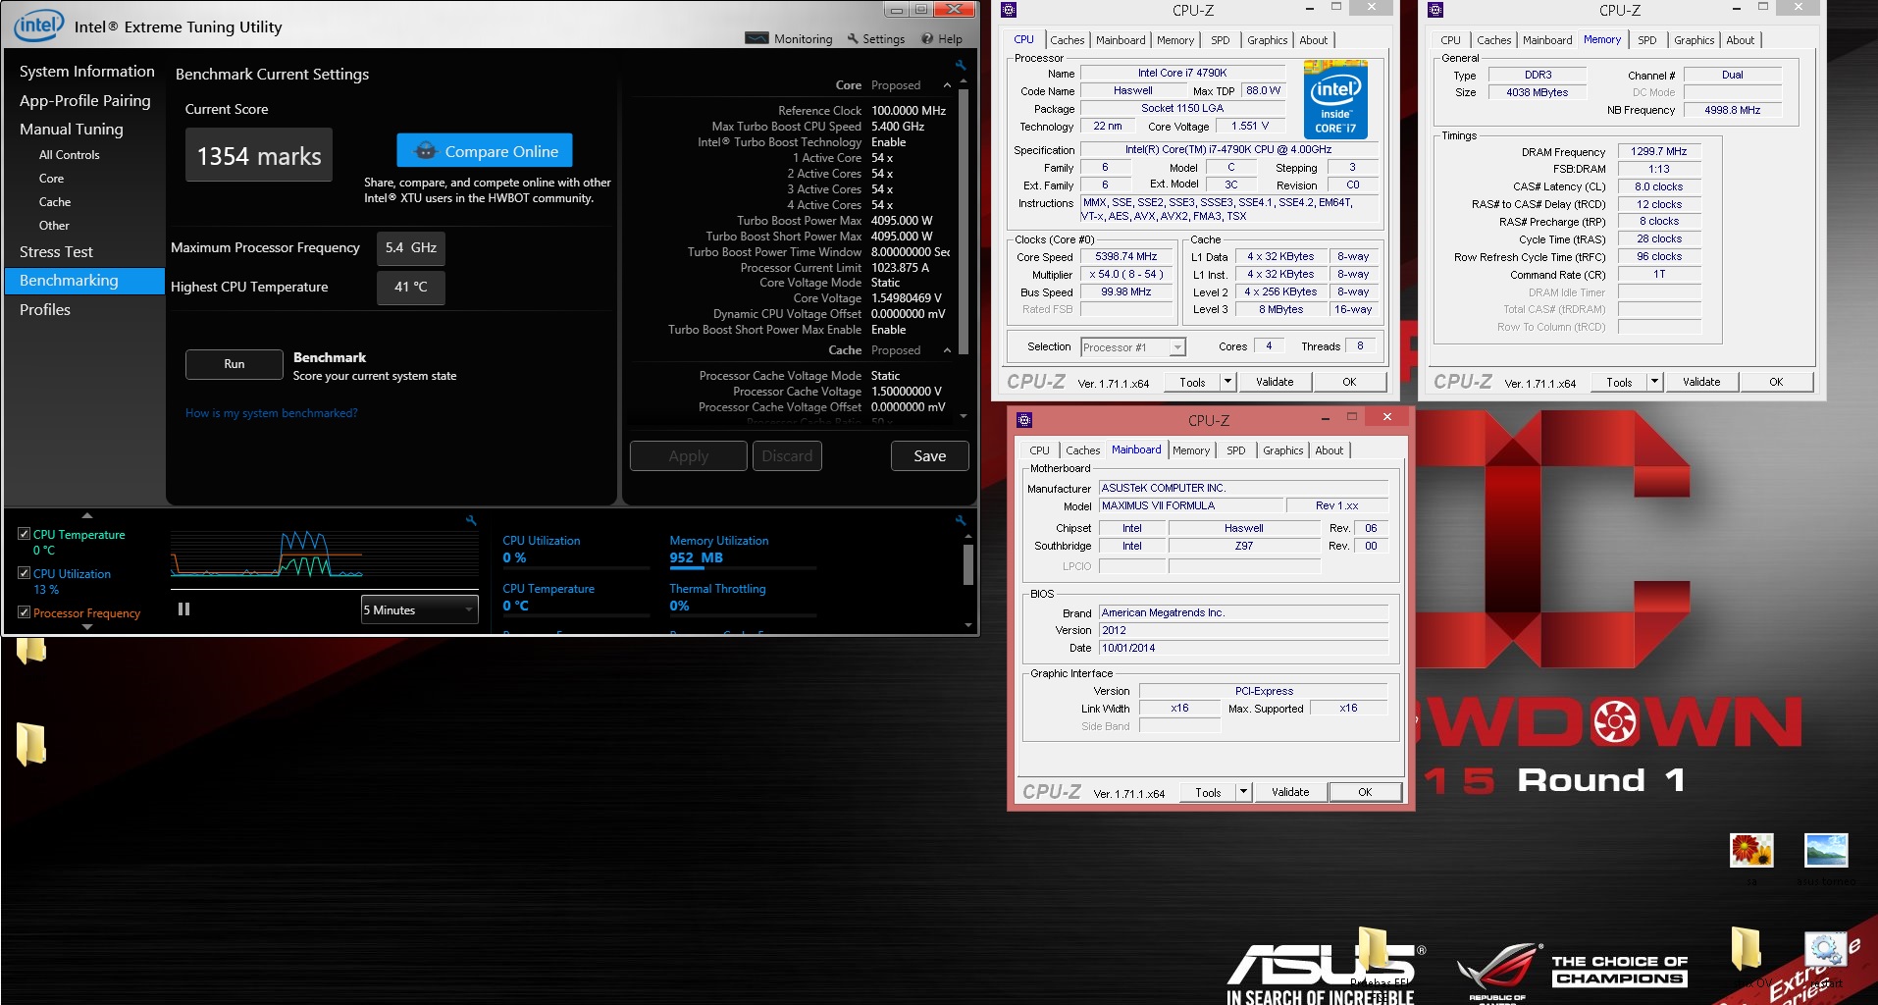Open XTU Settings wrench icon
Image resolution: width=1878 pixels, height=1005 pixels.
(853, 38)
